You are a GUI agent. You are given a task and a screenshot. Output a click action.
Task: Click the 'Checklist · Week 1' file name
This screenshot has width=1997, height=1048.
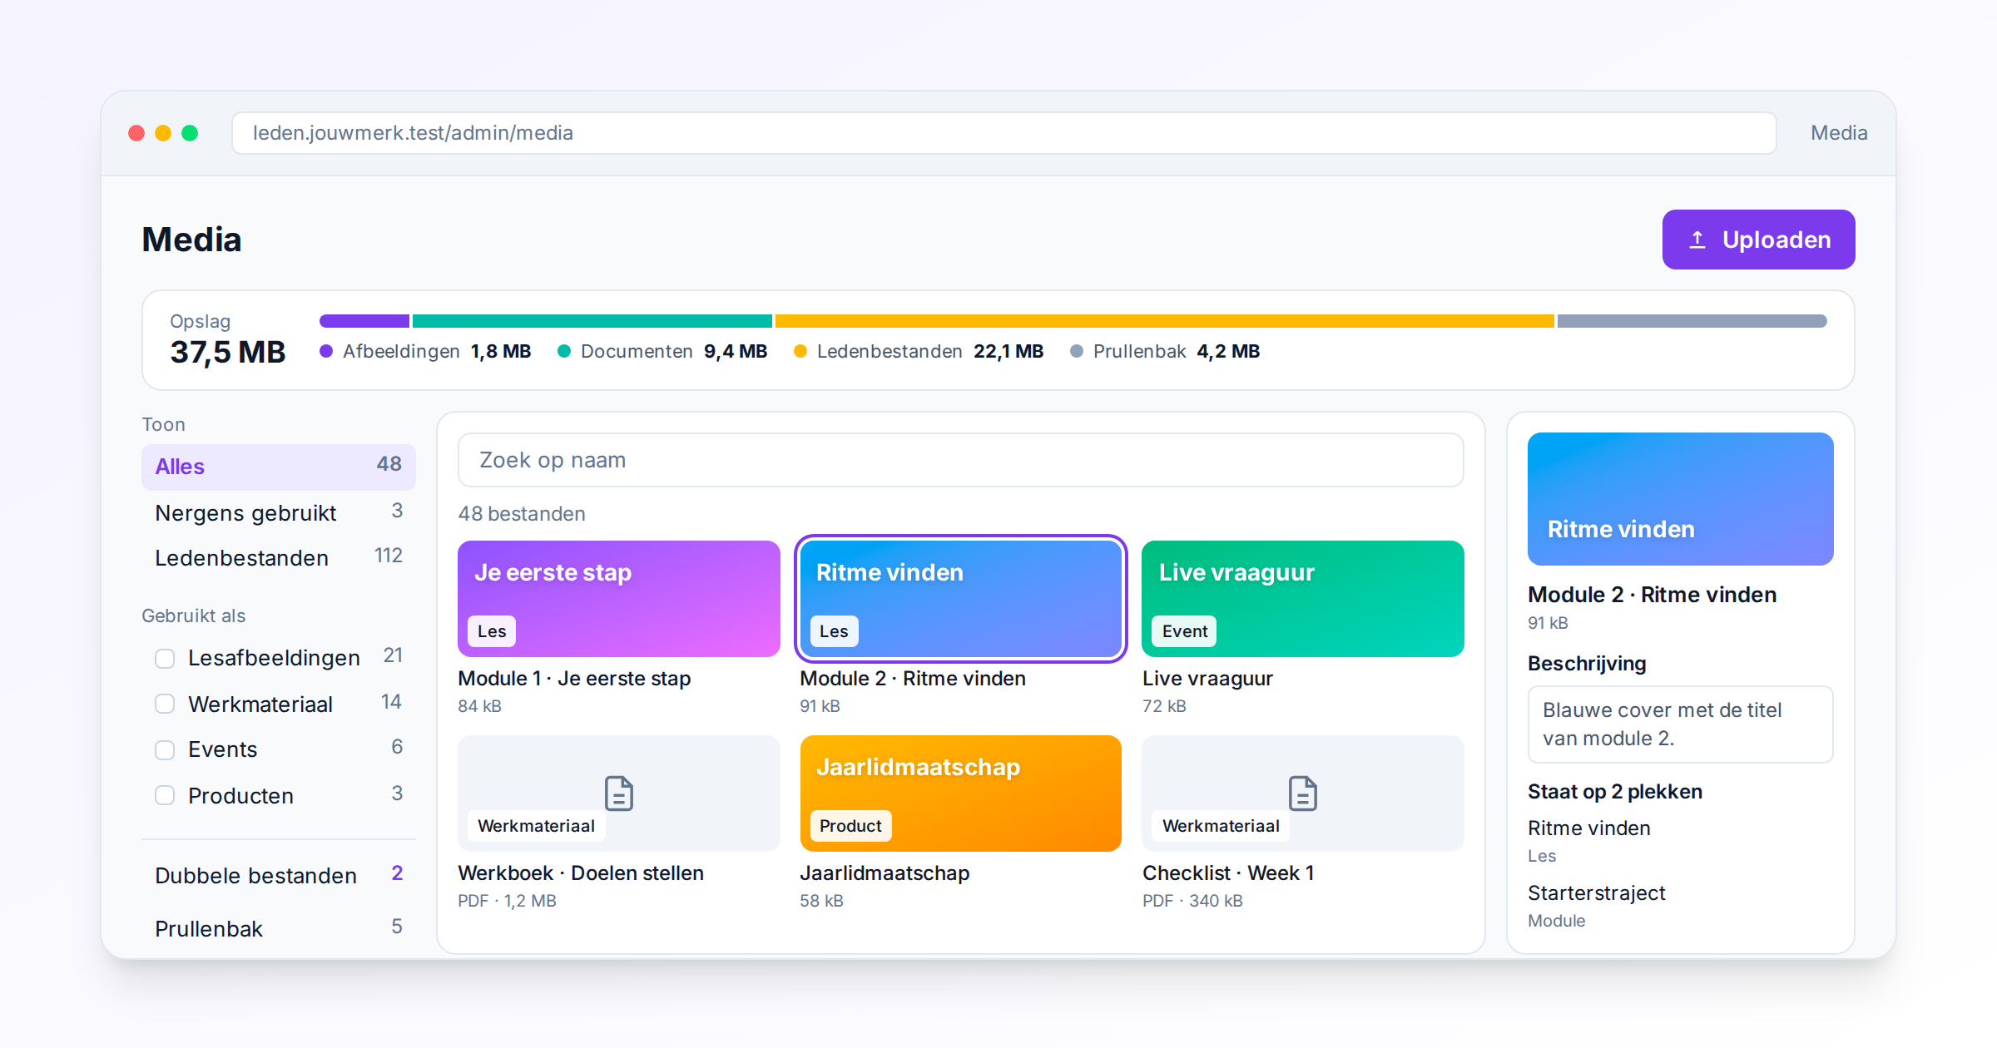point(1228,873)
